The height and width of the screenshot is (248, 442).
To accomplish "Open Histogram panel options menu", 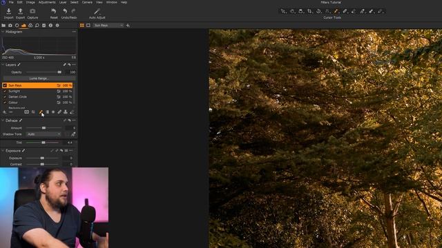I will click(x=74, y=32).
